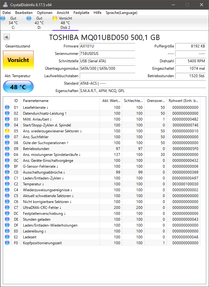Click the blue status icon for Lesefehlerrate

(7, 108)
